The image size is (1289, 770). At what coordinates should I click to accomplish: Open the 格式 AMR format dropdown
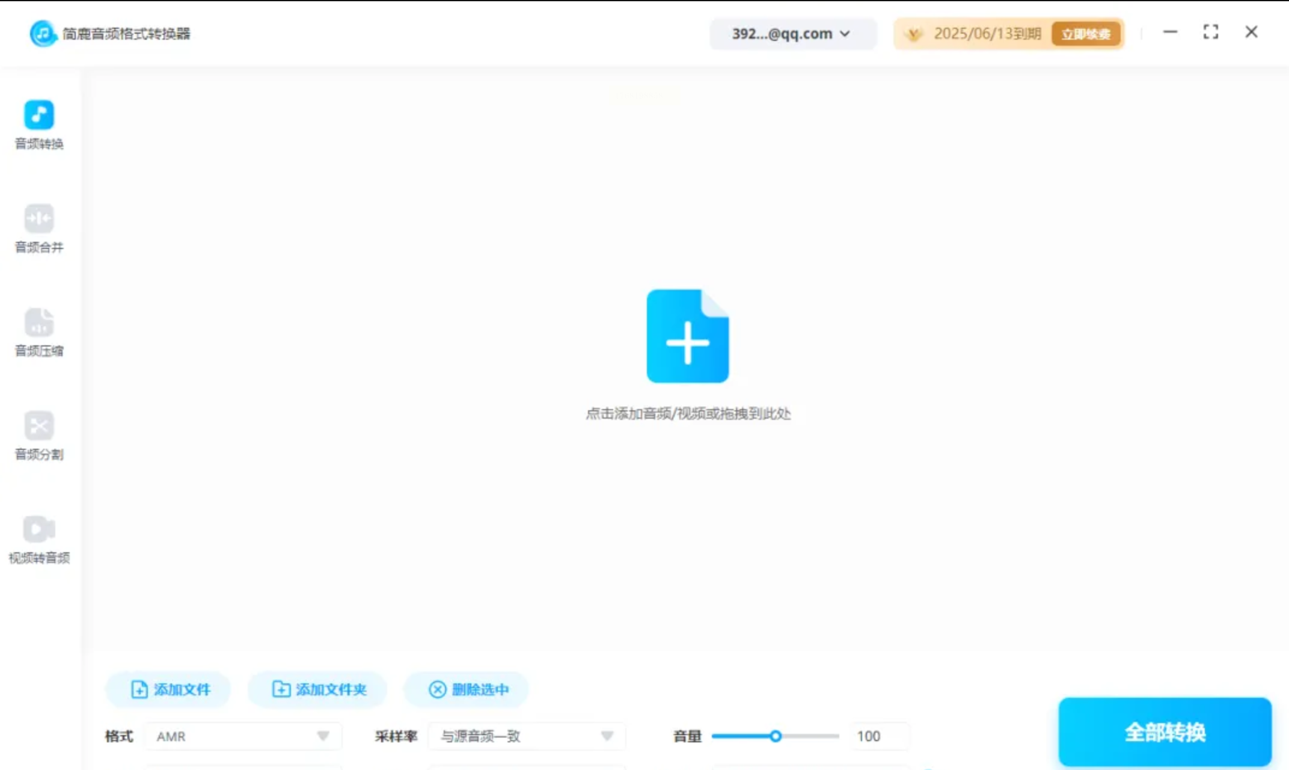pyautogui.click(x=243, y=736)
